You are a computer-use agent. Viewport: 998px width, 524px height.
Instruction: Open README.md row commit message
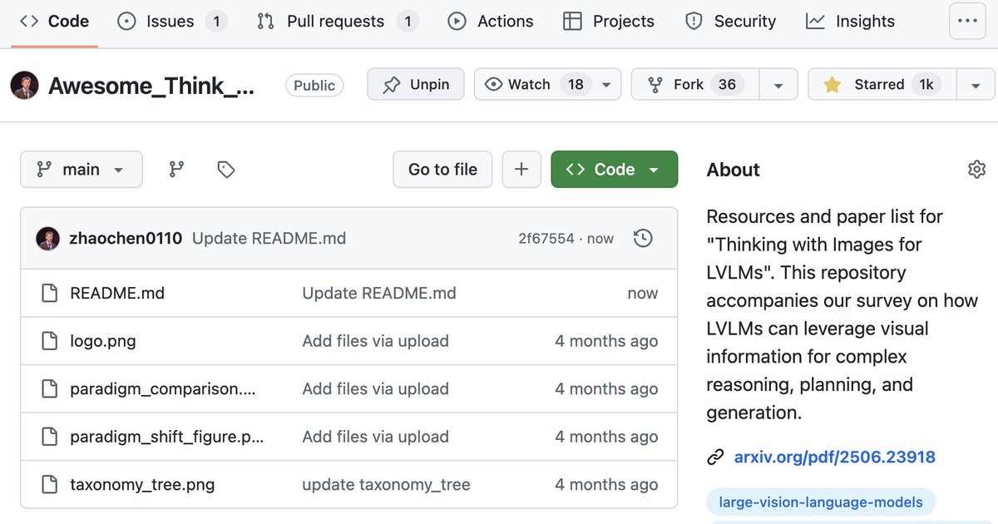tap(379, 294)
